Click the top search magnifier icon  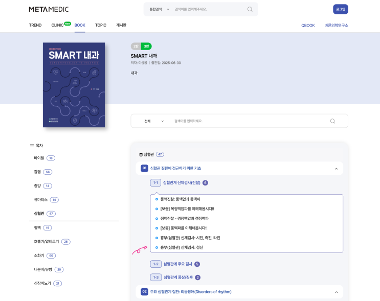click(250, 9)
